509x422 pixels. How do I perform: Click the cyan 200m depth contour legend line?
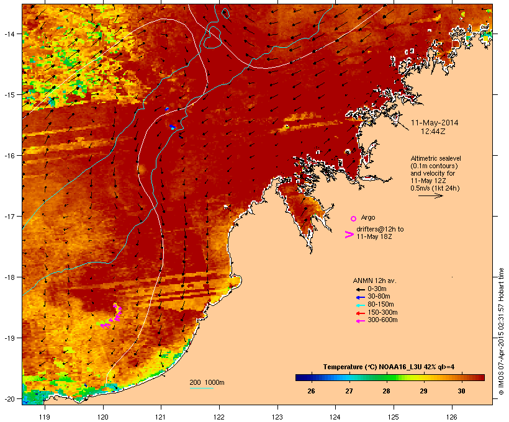click(x=201, y=388)
